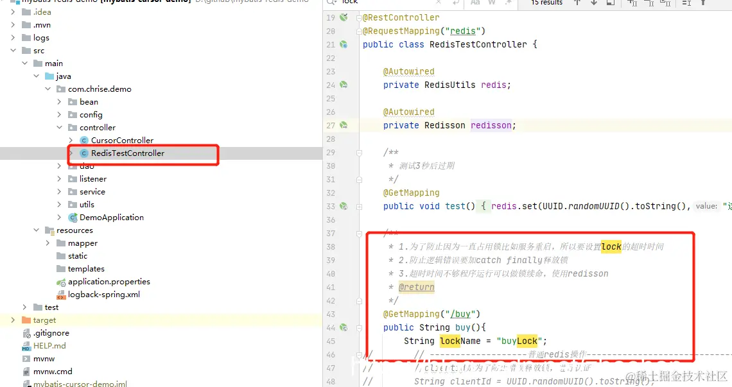Expand the test folder chevron

tap(25, 307)
